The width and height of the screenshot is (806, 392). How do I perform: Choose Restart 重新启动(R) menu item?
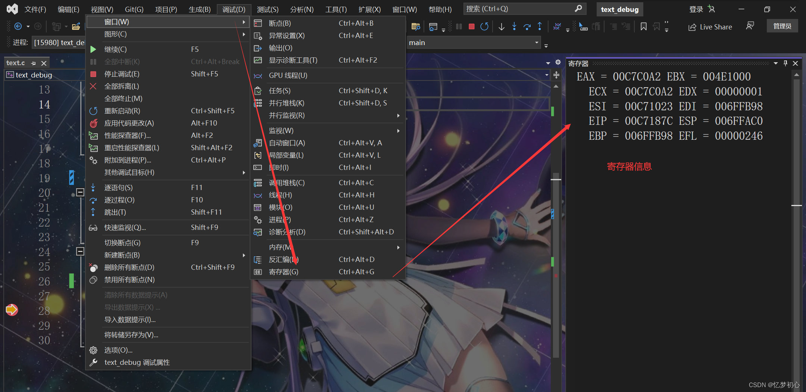(x=168, y=111)
